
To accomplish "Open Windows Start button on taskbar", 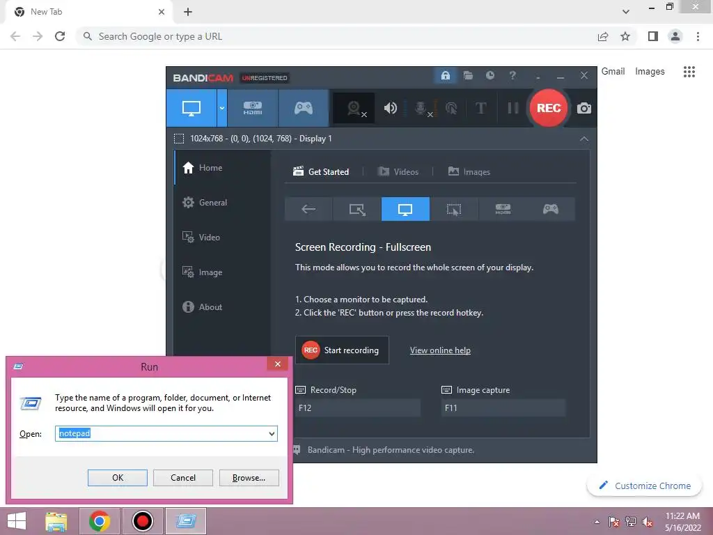I will 17,521.
